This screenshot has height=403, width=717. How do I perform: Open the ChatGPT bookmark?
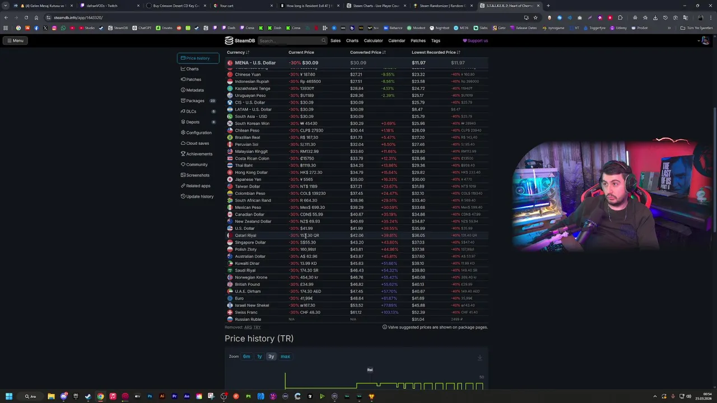click(142, 28)
